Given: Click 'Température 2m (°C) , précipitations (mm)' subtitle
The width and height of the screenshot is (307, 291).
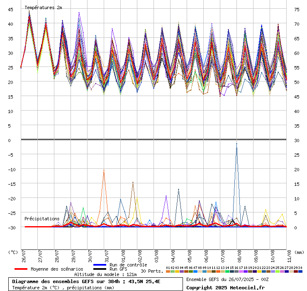Looking at the screenshot, I should (63, 288).
